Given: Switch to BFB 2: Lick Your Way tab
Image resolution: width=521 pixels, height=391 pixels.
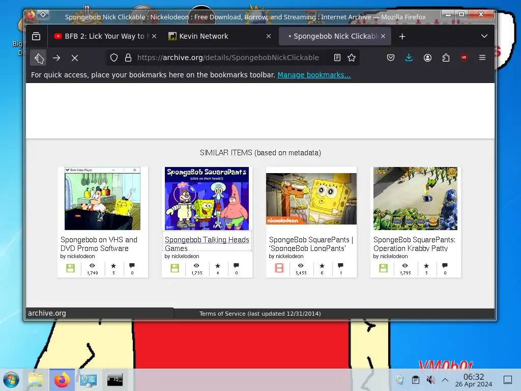Looking at the screenshot, I should [104, 36].
